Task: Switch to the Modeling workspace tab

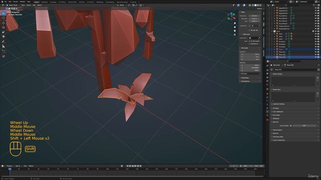Action: coord(45,2)
